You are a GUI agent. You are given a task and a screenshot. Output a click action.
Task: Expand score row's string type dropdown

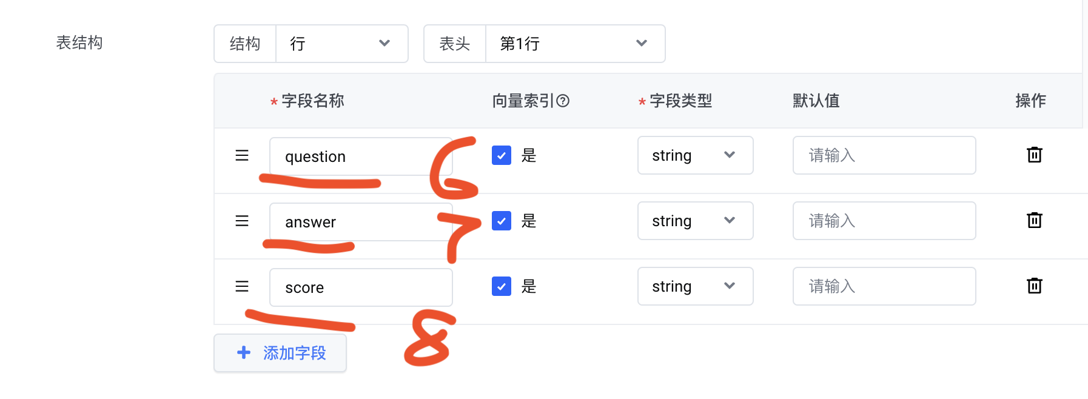point(695,286)
